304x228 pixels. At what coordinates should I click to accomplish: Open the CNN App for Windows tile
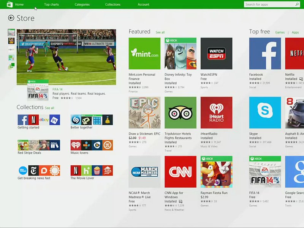(x=180, y=172)
